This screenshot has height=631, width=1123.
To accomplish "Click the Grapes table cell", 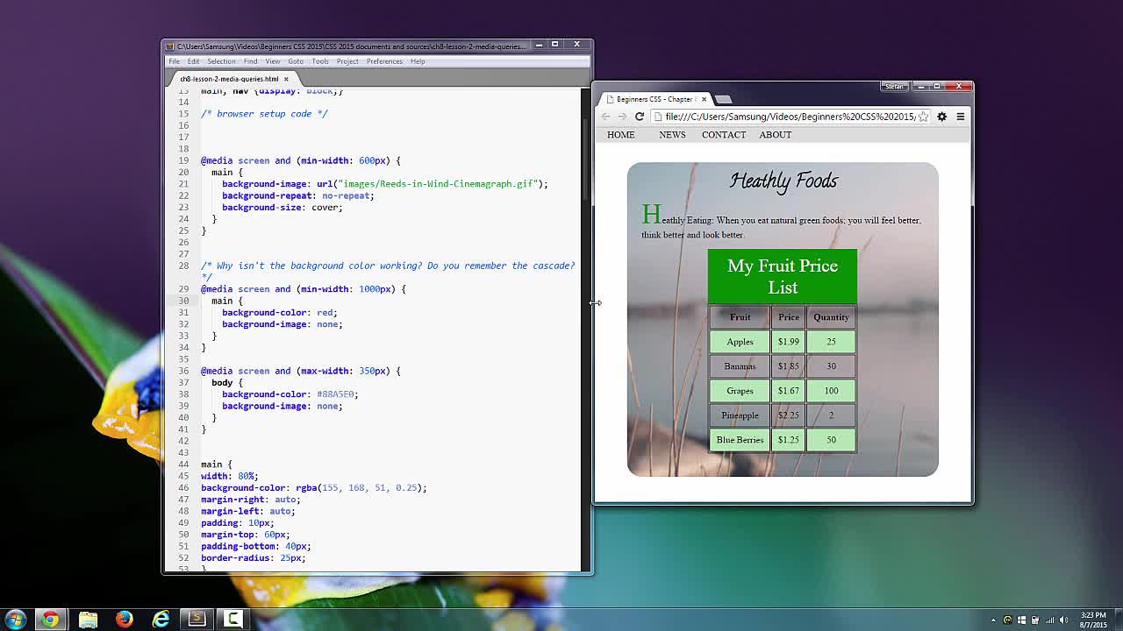I will [x=740, y=391].
